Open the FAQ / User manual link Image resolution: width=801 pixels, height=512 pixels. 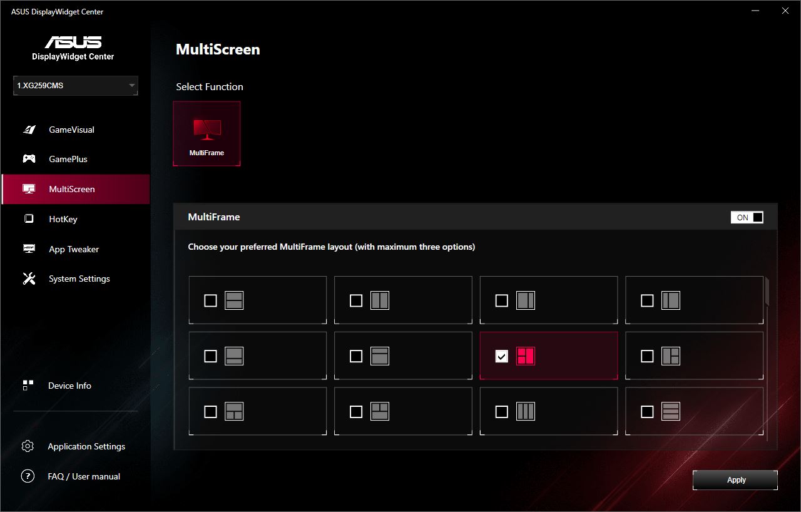click(84, 476)
